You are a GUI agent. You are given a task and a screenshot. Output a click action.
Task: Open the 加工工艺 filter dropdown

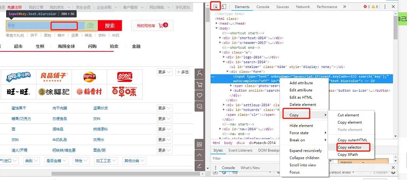click(106, 161)
